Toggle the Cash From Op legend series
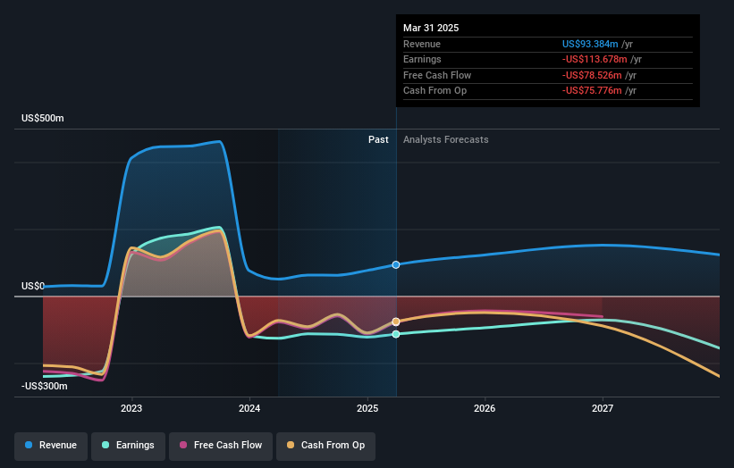The width and height of the screenshot is (734, 468). (x=325, y=446)
